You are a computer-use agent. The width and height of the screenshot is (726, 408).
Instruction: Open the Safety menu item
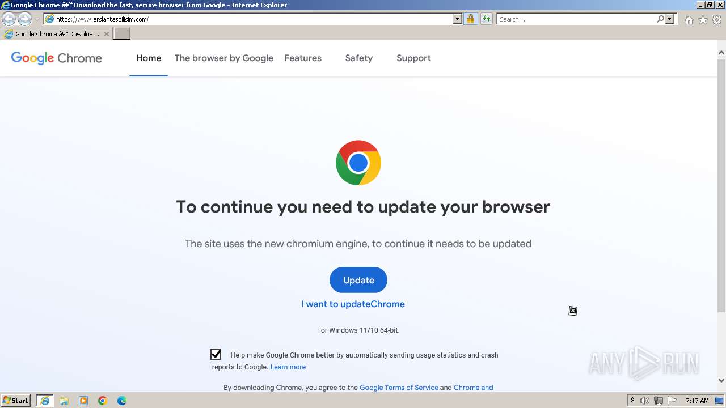[x=359, y=58]
